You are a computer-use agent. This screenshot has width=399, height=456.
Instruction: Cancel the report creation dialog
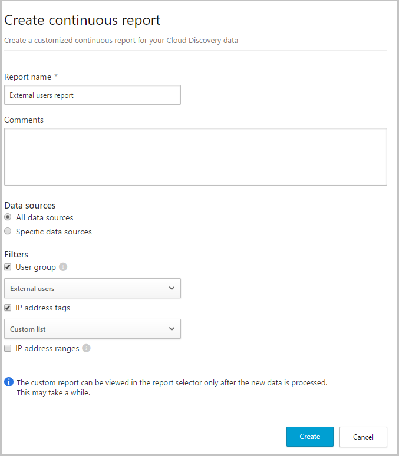[x=363, y=437]
